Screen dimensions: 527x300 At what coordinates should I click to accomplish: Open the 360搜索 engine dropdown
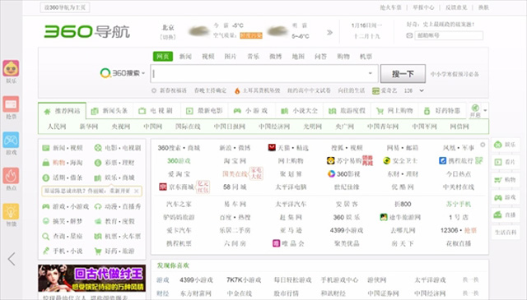tap(123, 73)
